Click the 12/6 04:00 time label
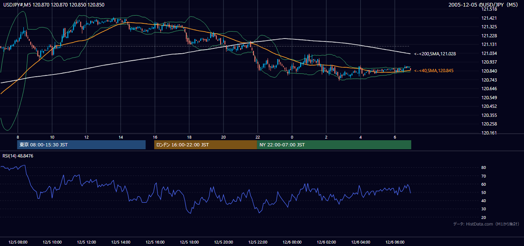 pyautogui.click(x=360, y=242)
